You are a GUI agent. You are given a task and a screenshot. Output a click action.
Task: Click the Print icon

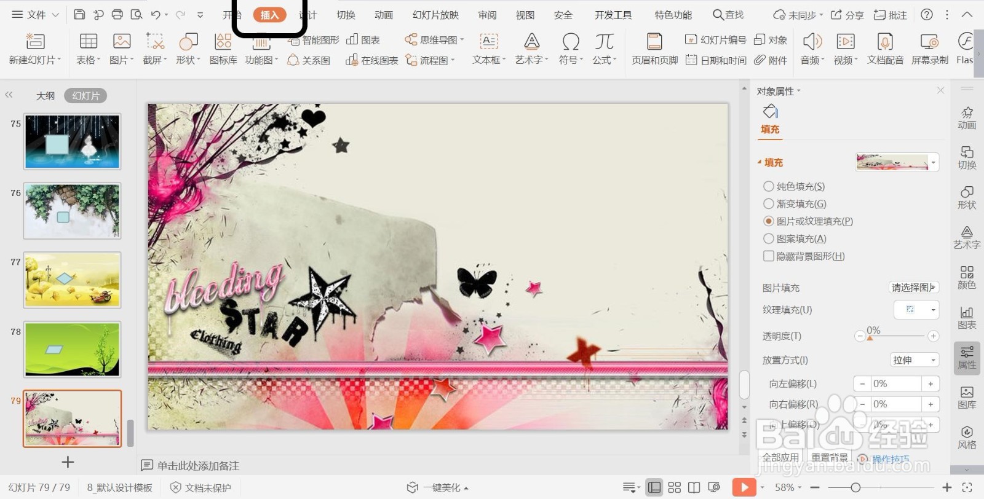tap(117, 14)
